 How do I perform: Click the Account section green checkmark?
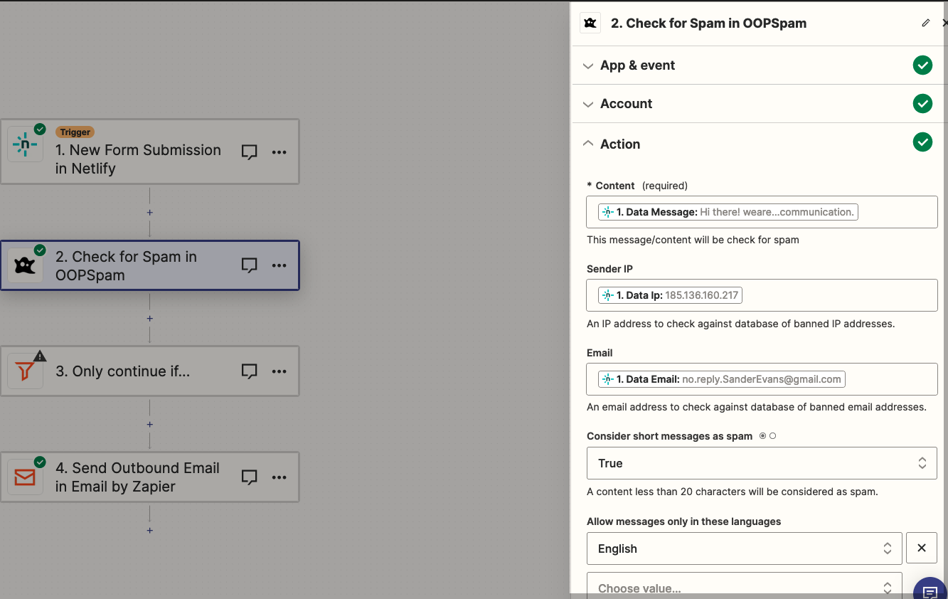pos(922,104)
